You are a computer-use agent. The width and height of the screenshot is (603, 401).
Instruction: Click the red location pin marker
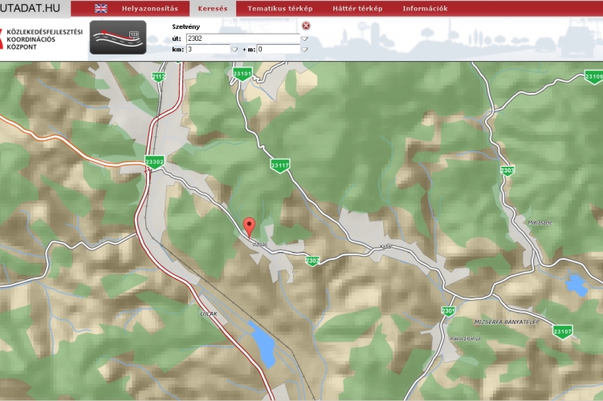(x=249, y=225)
